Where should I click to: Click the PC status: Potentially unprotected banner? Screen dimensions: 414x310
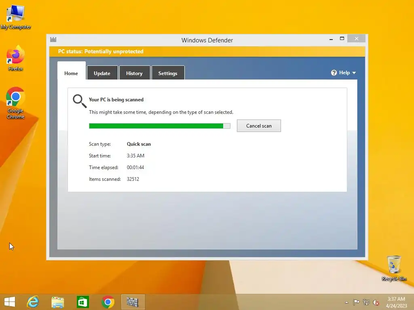click(207, 51)
